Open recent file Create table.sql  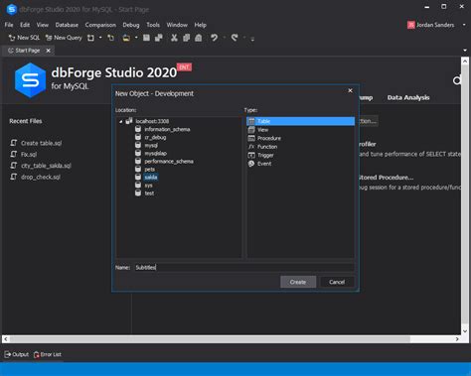(x=41, y=143)
